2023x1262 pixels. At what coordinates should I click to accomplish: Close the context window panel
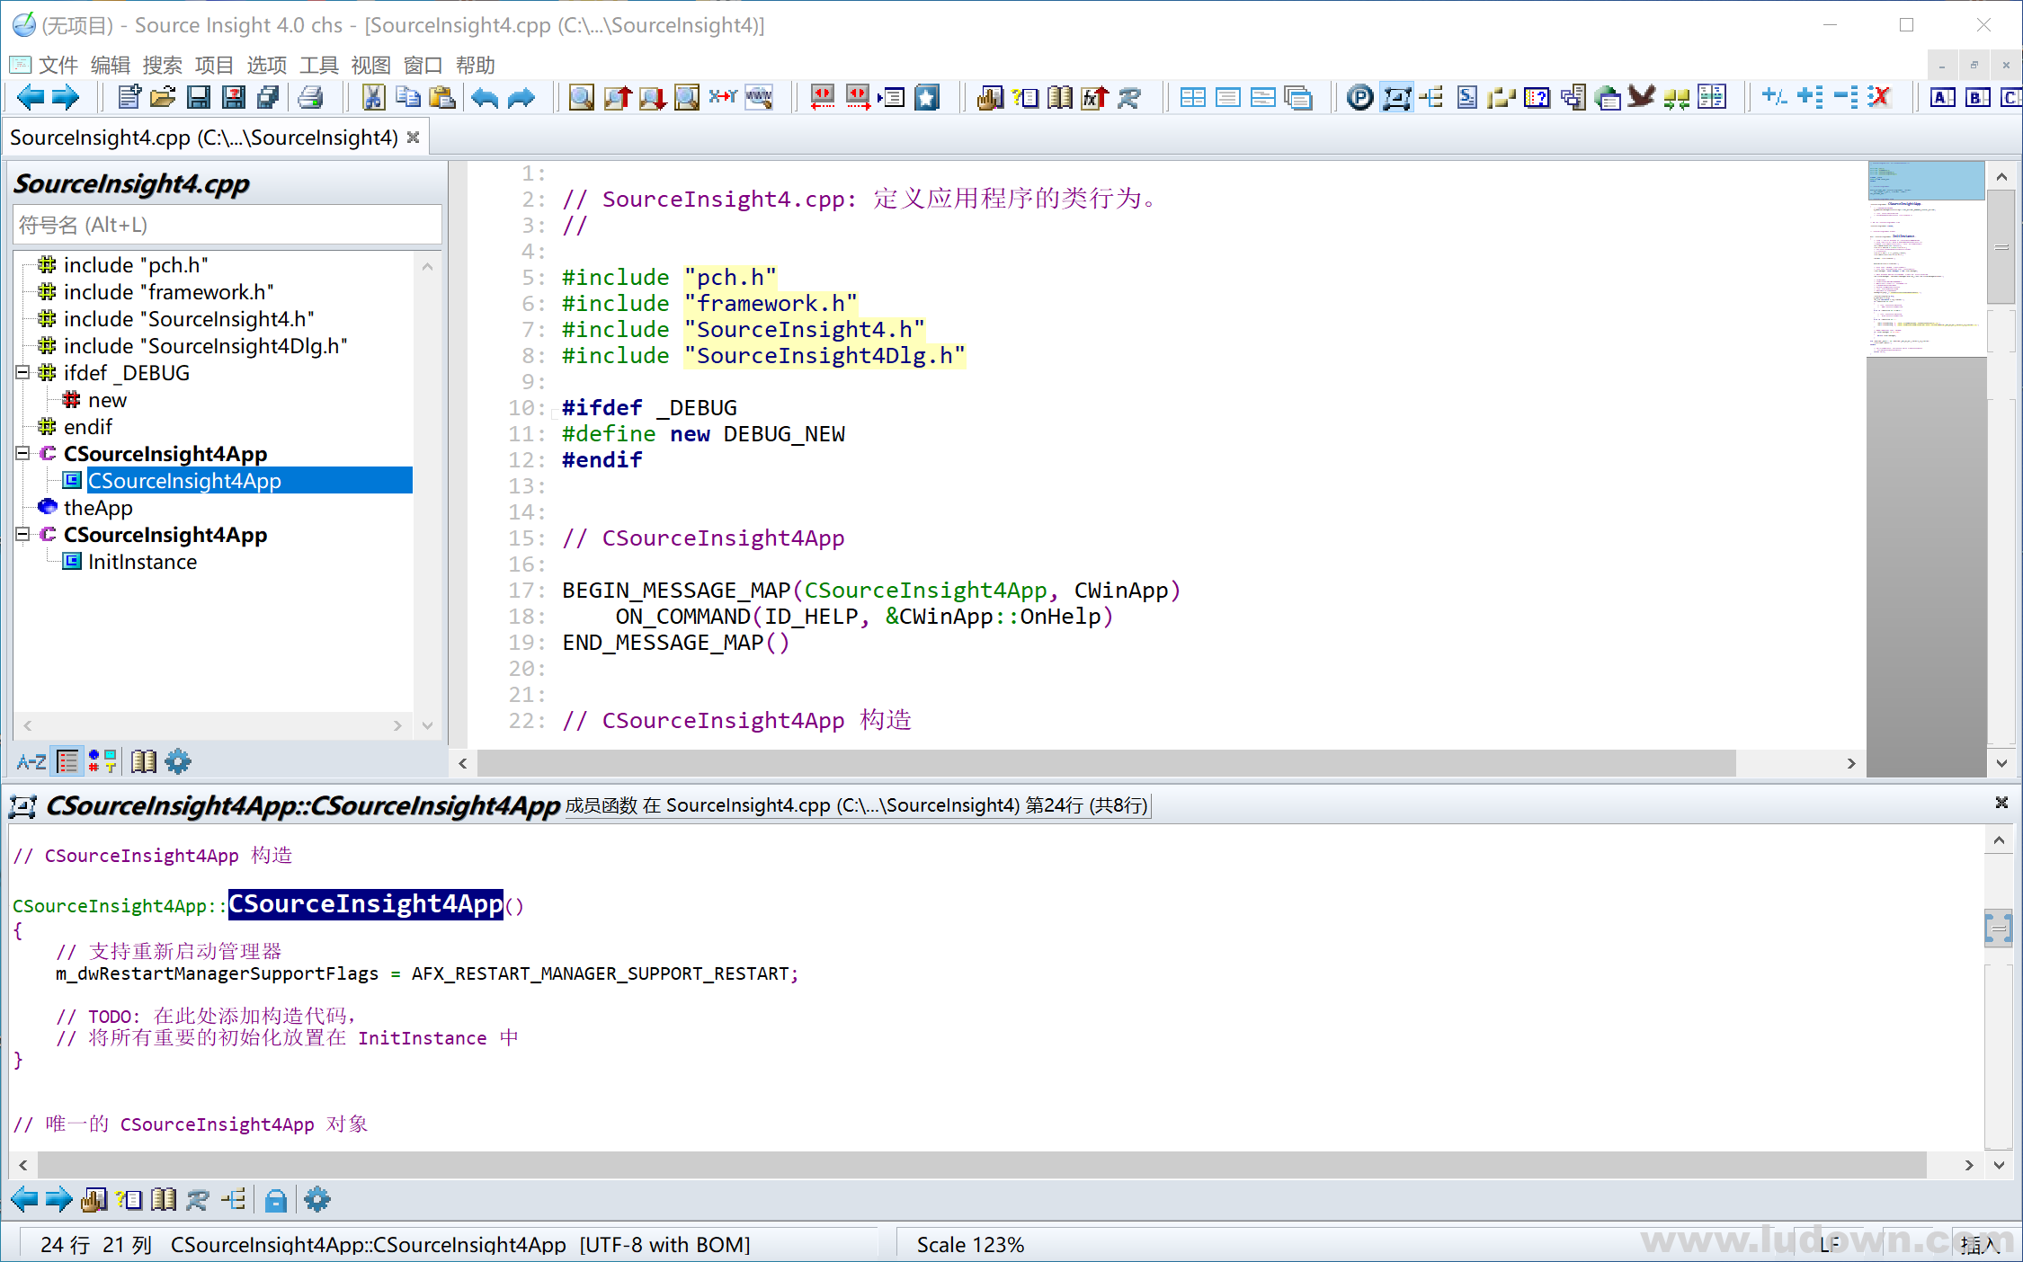2001,803
